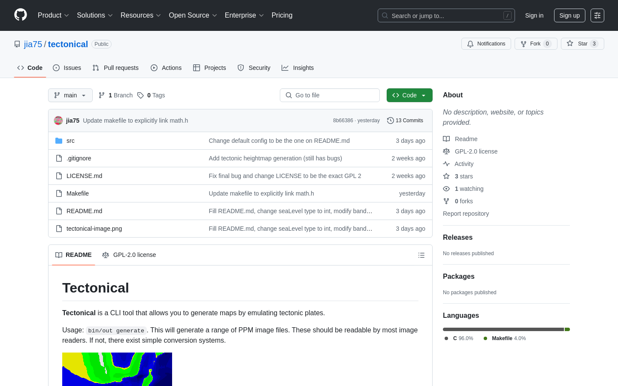Switch to the Projects tab
This screenshot has height=386, width=618.
coord(209,68)
